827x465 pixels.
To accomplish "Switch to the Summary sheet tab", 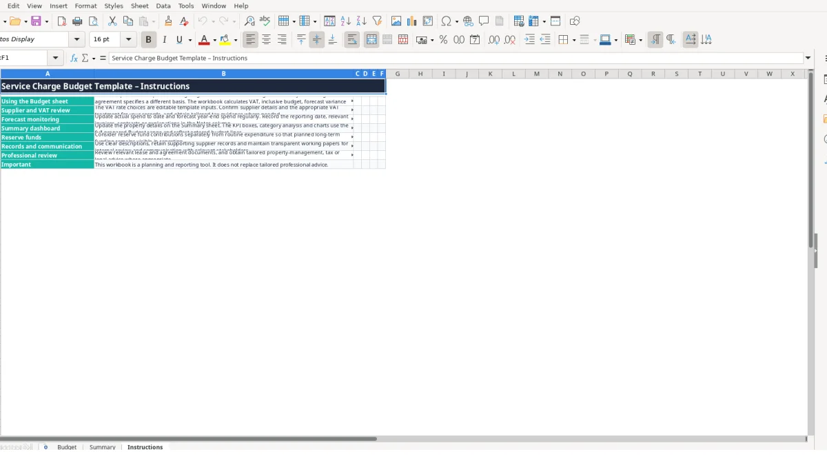I will click(x=103, y=447).
